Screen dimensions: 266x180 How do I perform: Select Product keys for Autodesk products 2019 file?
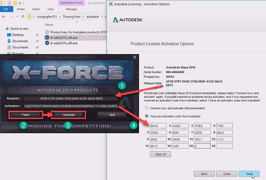[78, 32]
